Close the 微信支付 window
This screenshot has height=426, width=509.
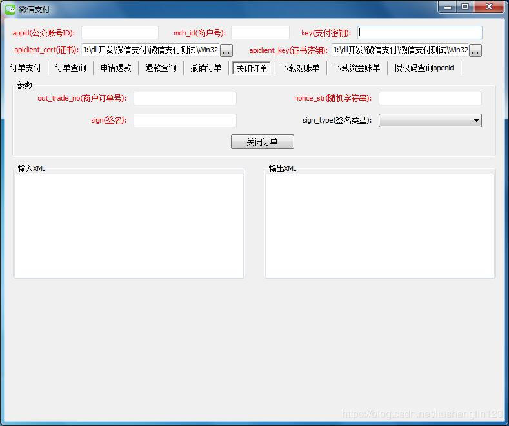[x=489, y=7]
